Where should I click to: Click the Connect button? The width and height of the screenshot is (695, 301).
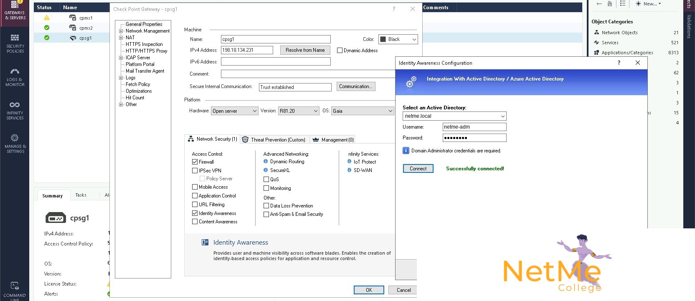point(418,169)
